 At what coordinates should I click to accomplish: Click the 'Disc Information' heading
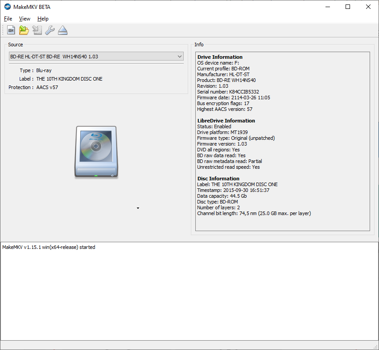coord(218,179)
